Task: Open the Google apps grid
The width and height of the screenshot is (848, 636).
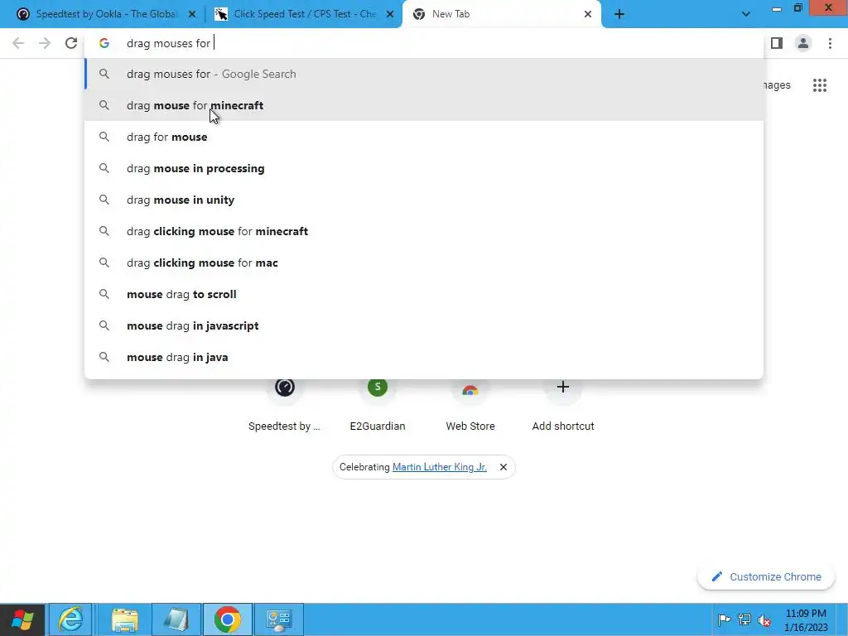Action: pyautogui.click(x=820, y=85)
